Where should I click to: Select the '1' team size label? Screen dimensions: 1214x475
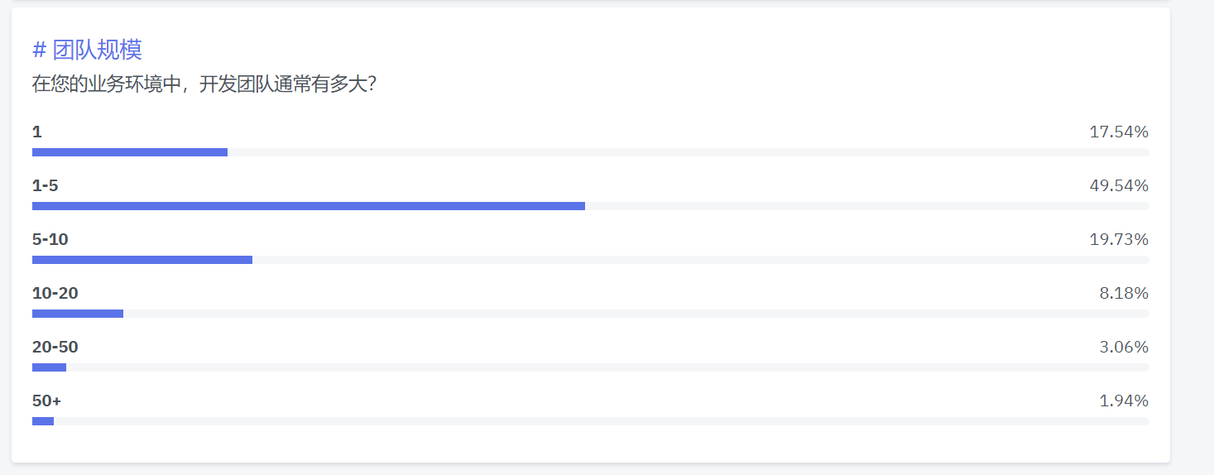pyautogui.click(x=36, y=132)
